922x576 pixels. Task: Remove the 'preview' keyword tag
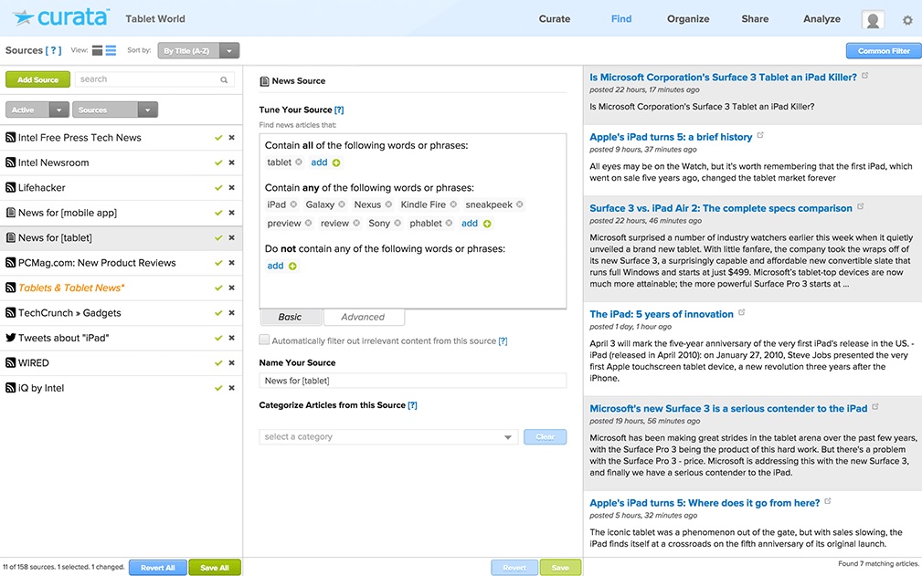pyautogui.click(x=308, y=223)
